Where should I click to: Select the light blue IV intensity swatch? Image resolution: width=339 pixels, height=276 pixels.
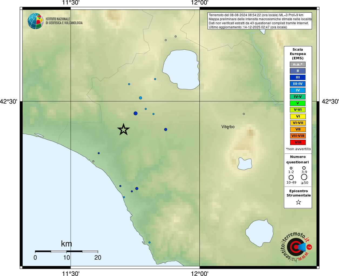pyautogui.click(x=298, y=90)
